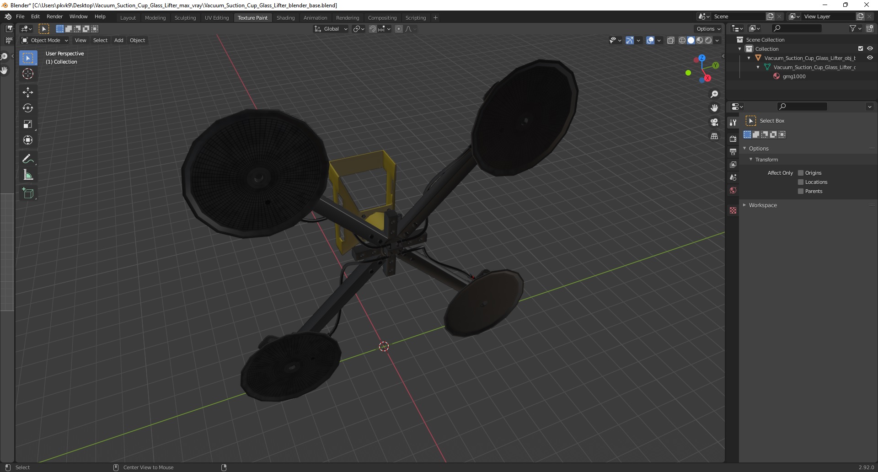Viewport: 878px width, 472px height.
Task: Click the outliner search field
Action: (x=796, y=28)
